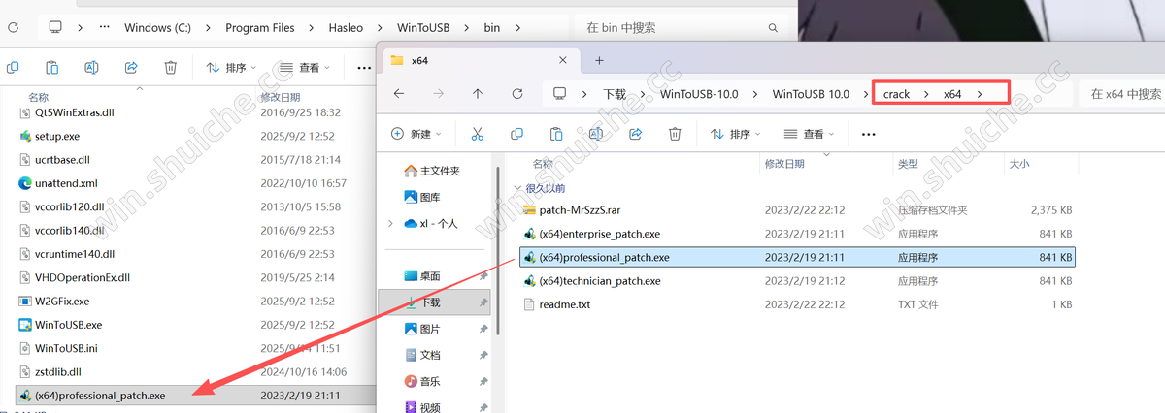Click Cut icon in x64 window toolbar
The image size is (1165, 413).
(x=477, y=134)
